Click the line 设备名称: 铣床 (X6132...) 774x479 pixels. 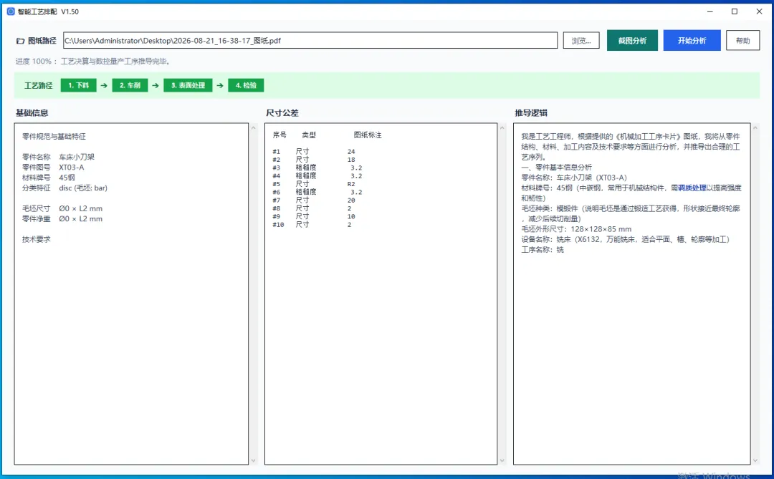[626, 239]
